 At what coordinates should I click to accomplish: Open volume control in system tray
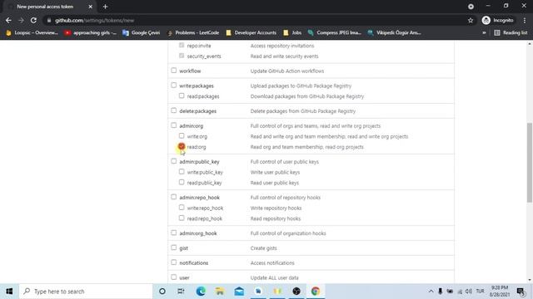pos(469,292)
